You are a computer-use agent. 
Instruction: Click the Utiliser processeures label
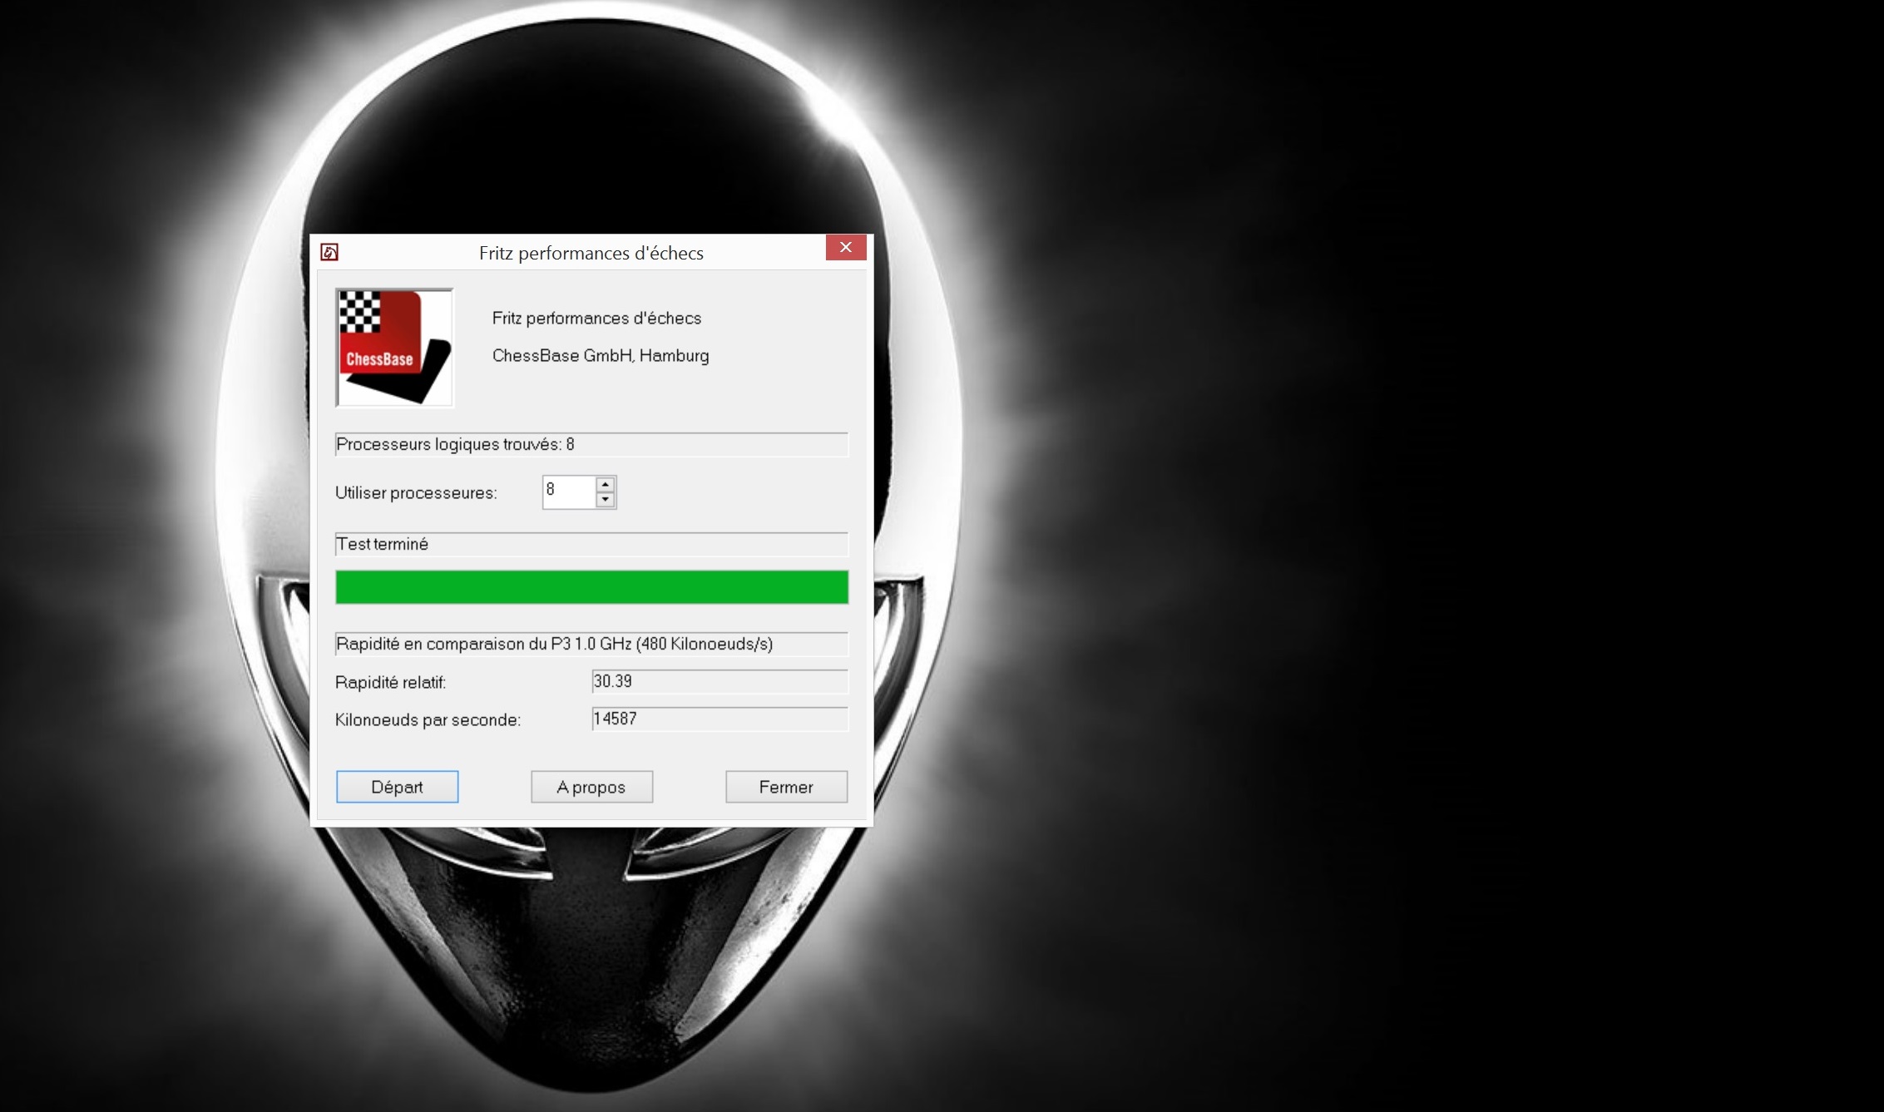[x=416, y=493]
